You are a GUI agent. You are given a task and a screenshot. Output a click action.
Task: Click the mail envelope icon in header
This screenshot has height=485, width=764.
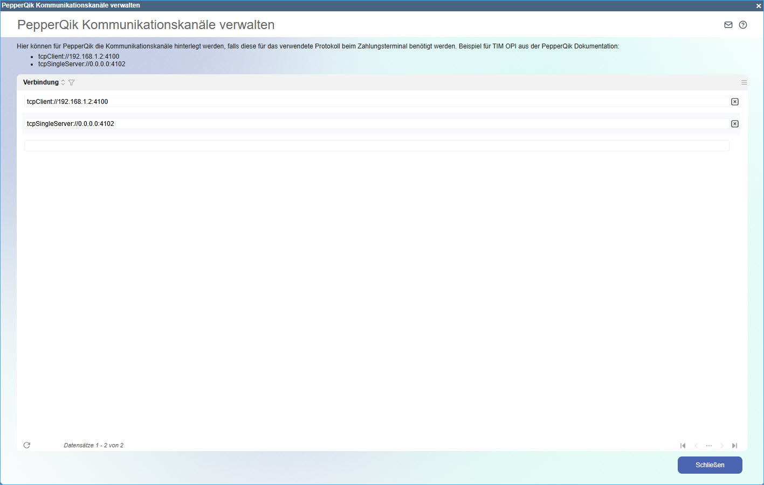(x=728, y=25)
